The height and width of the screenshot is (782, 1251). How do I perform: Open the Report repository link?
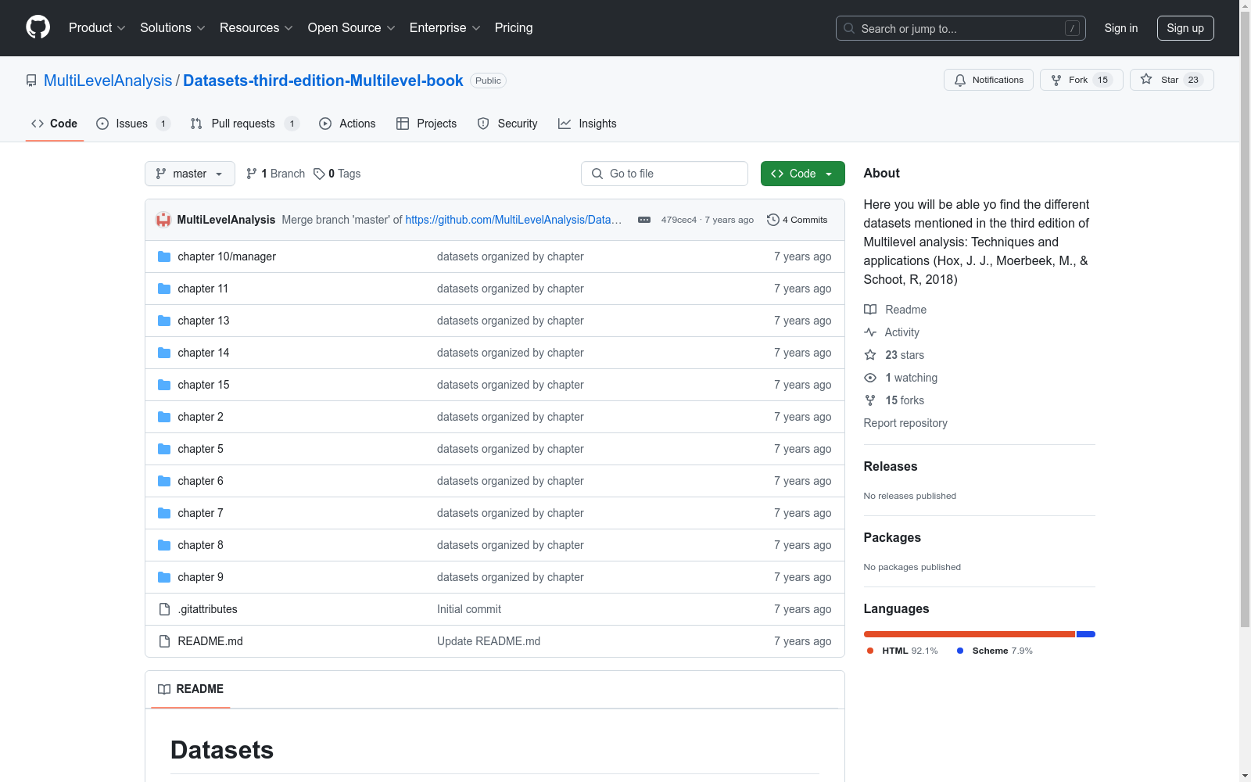905,423
